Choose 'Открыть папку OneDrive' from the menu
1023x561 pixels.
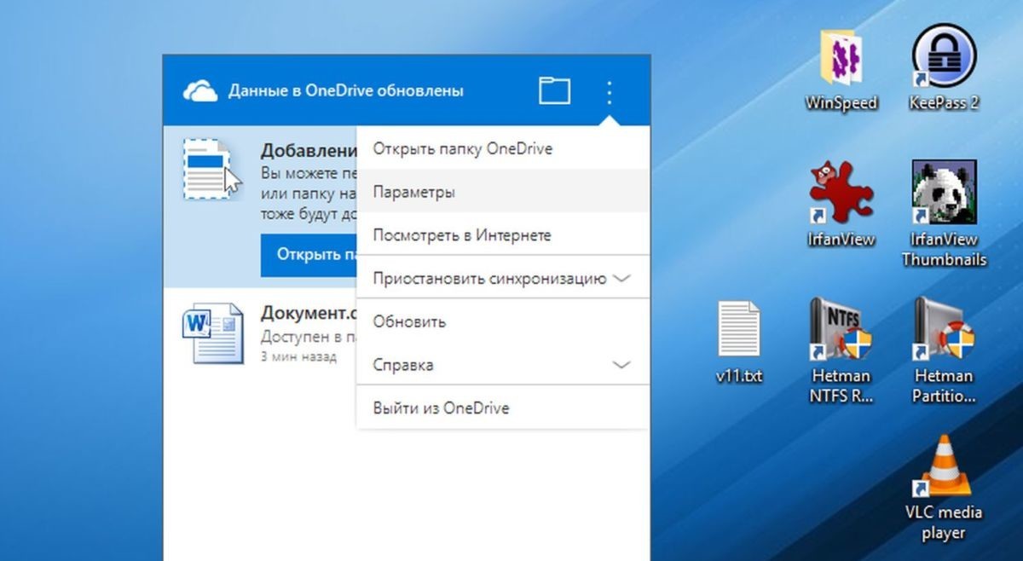point(503,149)
